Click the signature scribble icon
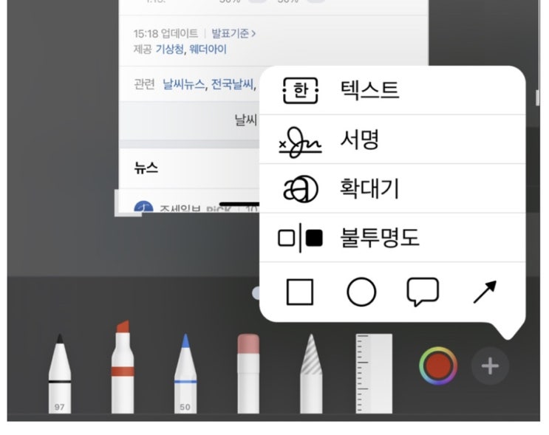Viewport: 549px width, 435px height. (x=300, y=143)
